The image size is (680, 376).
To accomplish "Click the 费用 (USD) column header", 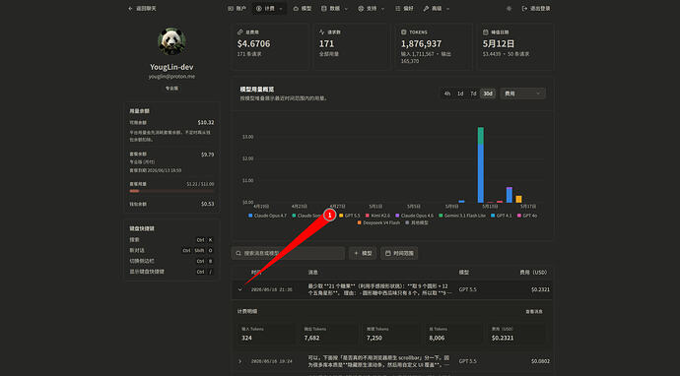I will [533, 272].
